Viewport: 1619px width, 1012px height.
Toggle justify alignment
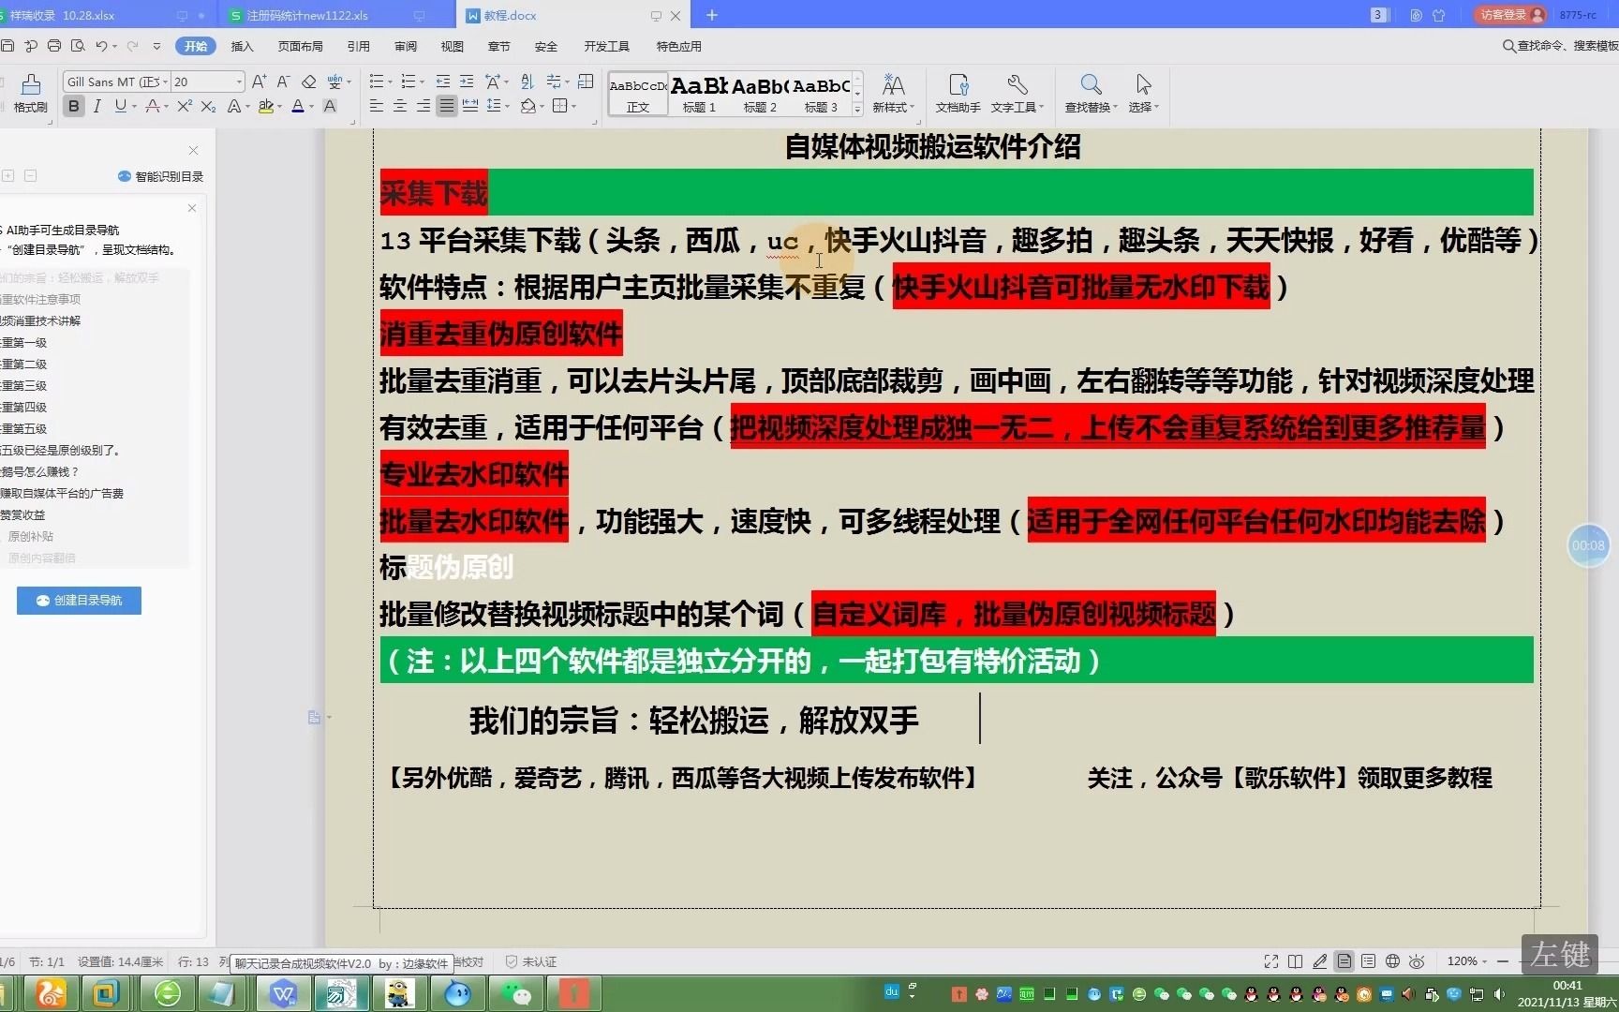[447, 106]
